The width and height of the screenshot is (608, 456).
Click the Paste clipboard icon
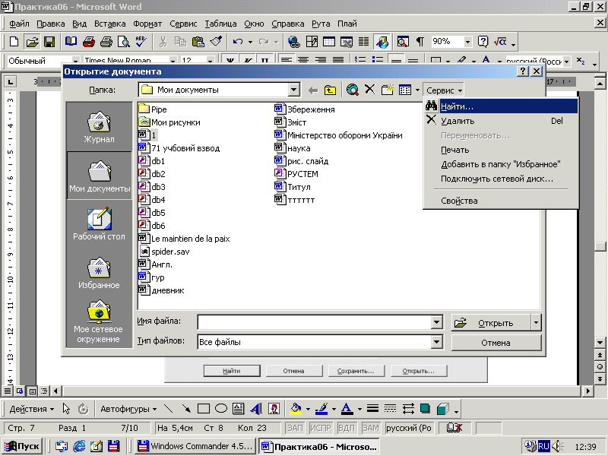point(198,42)
